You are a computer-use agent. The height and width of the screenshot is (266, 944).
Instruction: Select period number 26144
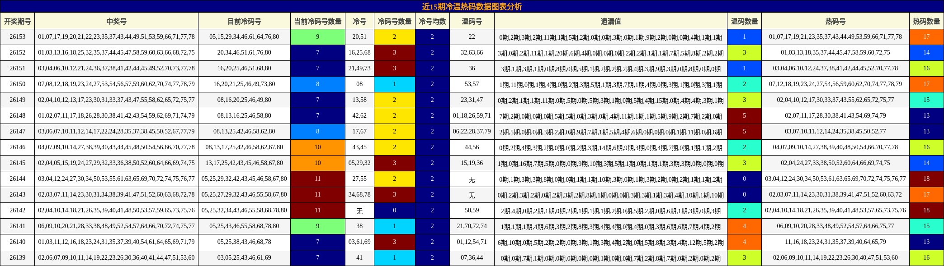pyautogui.click(x=18, y=179)
